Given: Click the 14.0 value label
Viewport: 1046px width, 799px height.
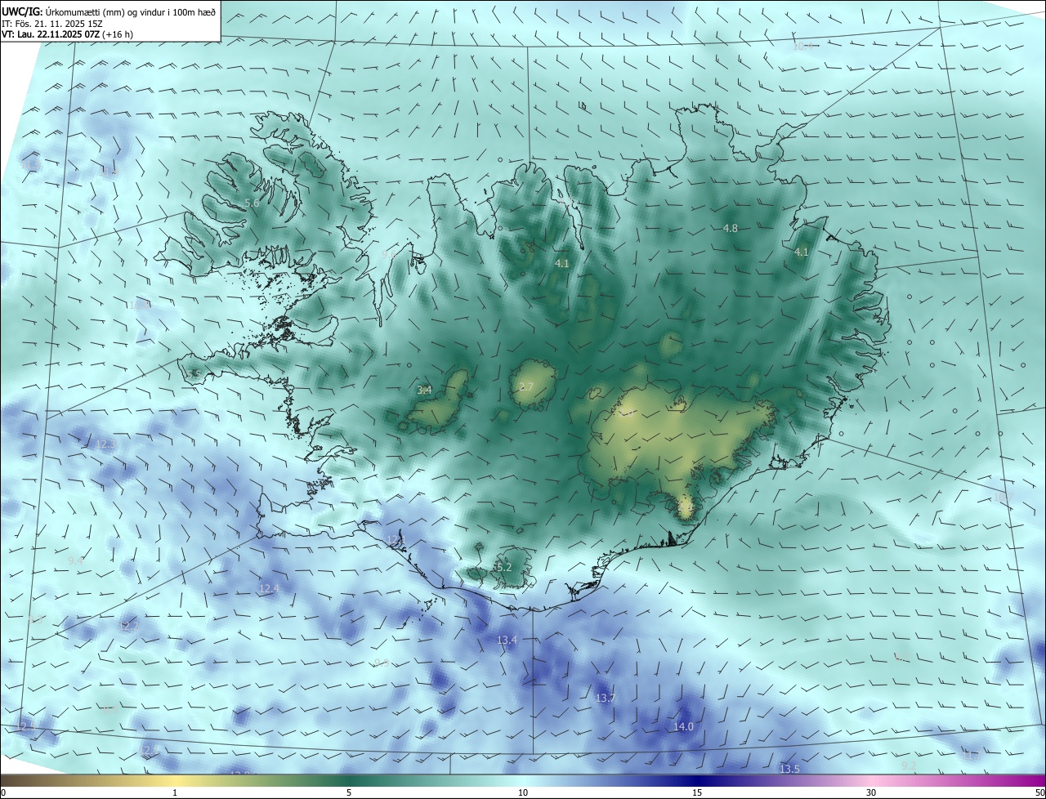Looking at the screenshot, I should click(x=683, y=726).
